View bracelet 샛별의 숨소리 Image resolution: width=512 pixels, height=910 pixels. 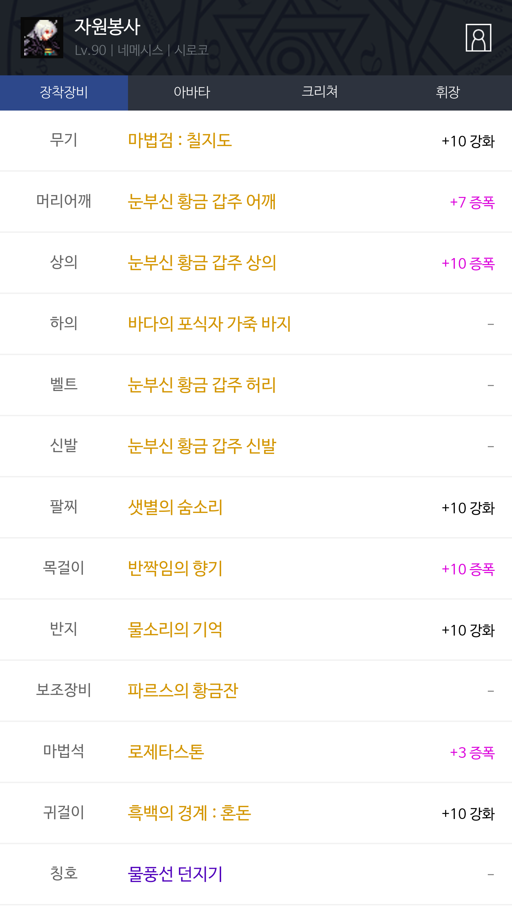tap(175, 507)
